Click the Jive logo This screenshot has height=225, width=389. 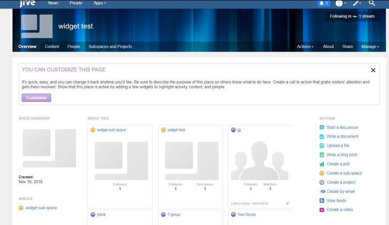click(27, 3)
